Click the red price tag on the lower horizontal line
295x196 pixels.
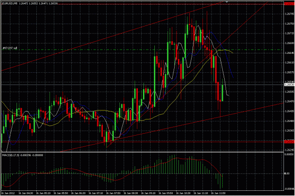click(289, 142)
